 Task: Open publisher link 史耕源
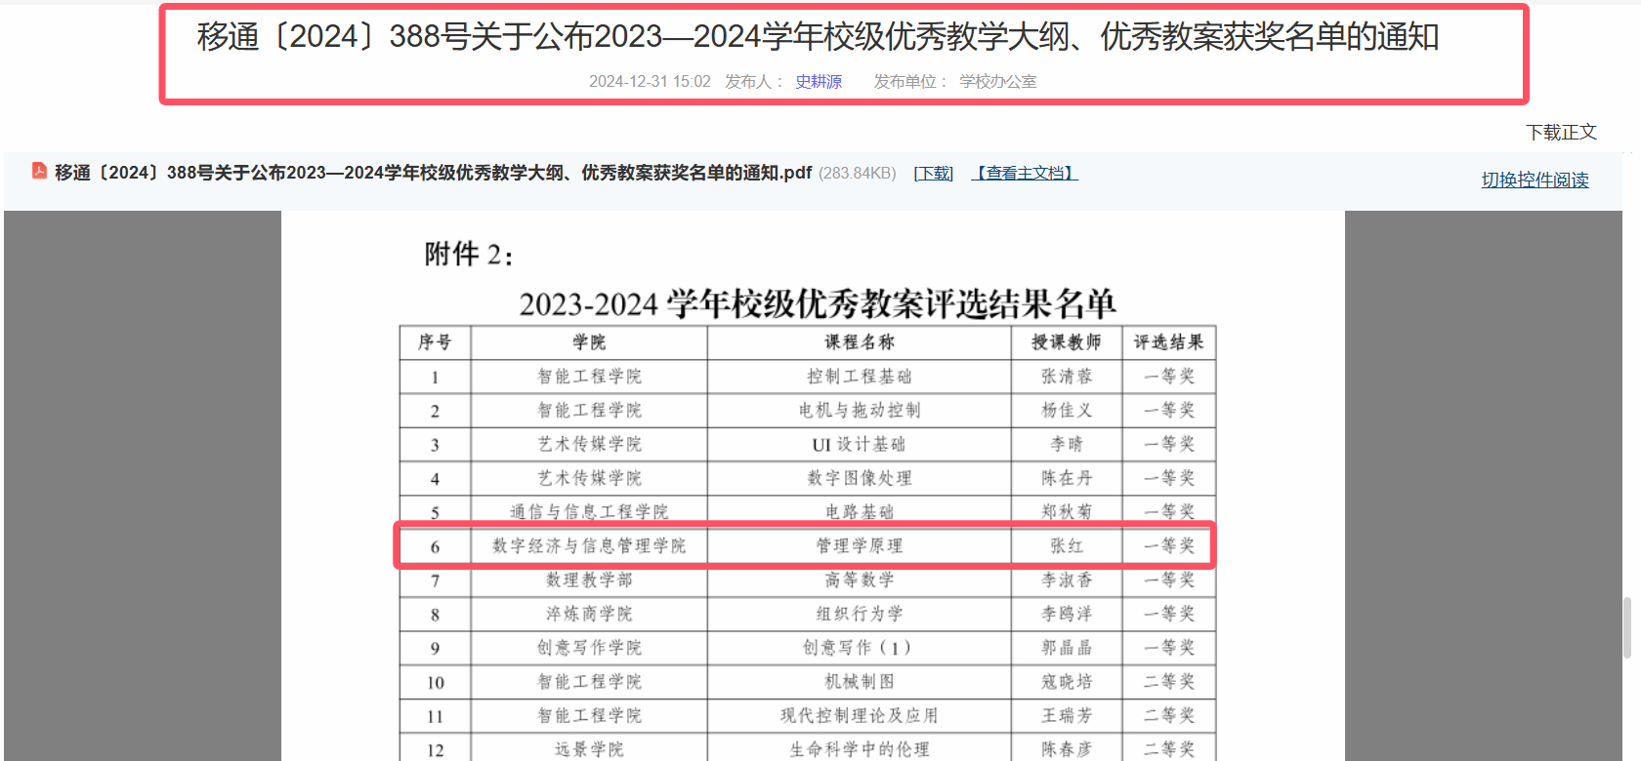(819, 82)
